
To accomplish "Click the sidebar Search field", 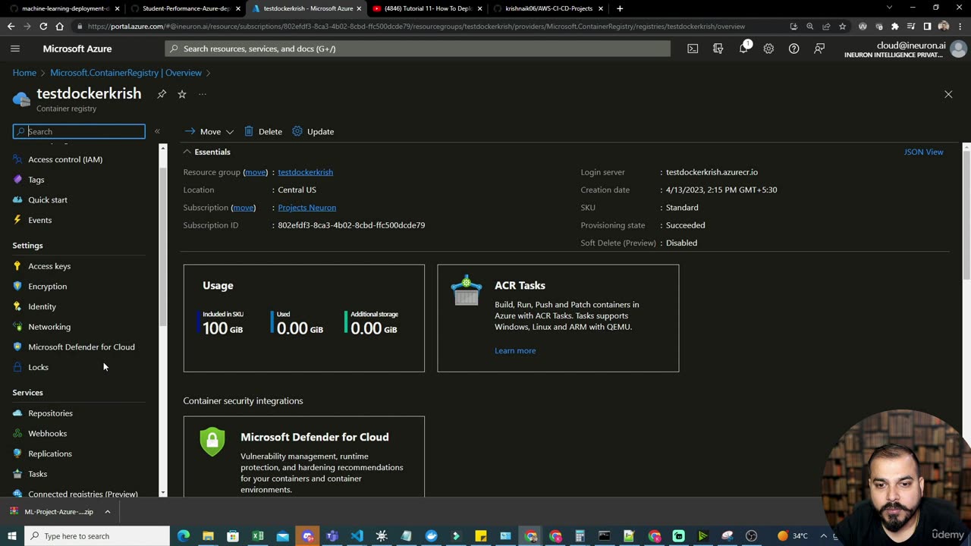I will point(79,131).
